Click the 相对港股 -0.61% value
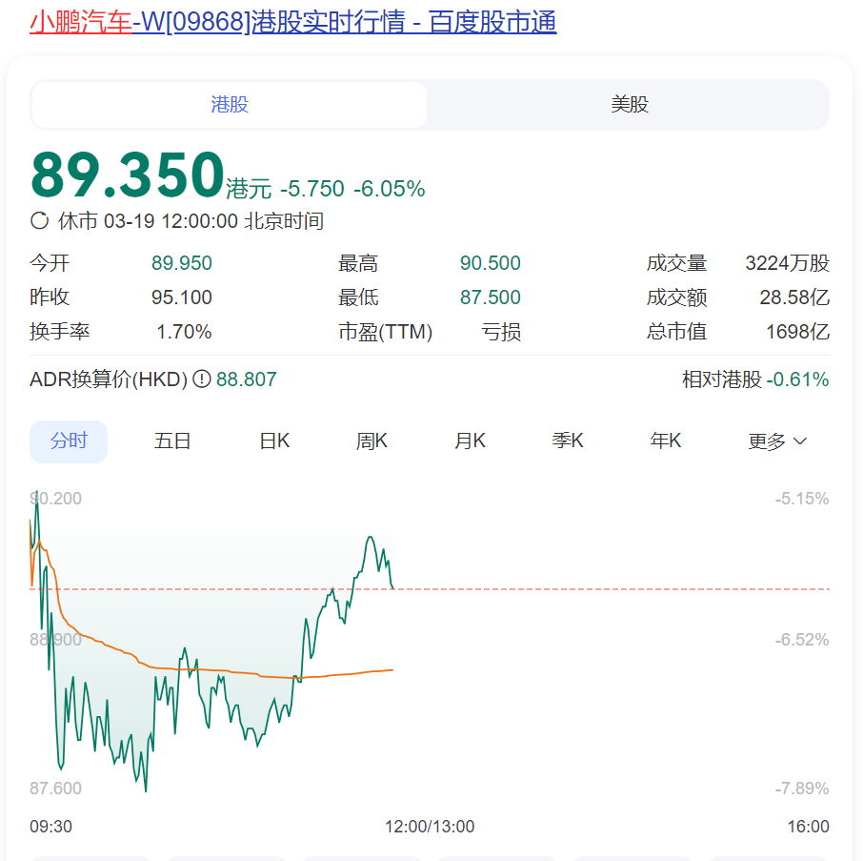Viewport: 863px width, 861px height. click(797, 379)
